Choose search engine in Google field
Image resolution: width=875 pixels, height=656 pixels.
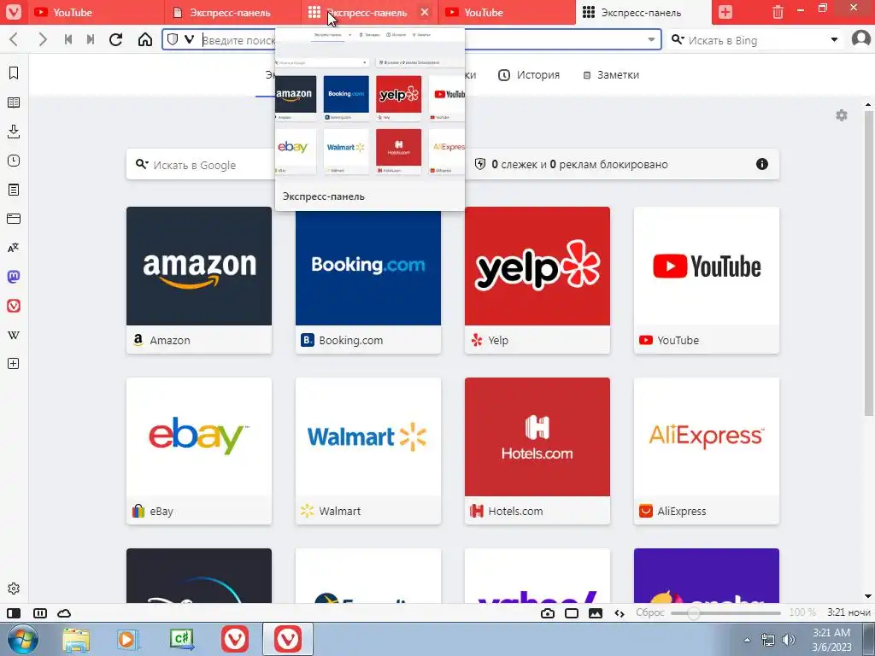tap(142, 164)
